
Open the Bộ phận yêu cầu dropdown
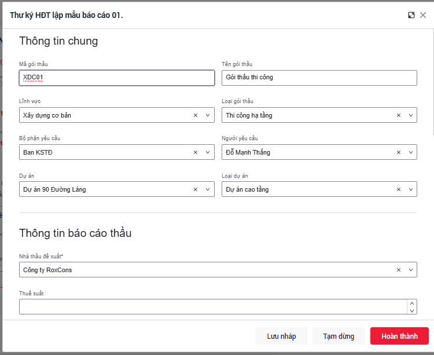(208, 152)
